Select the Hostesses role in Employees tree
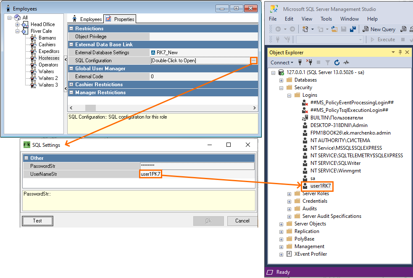The width and height of the screenshot is (413, 278). coord(49,58)
